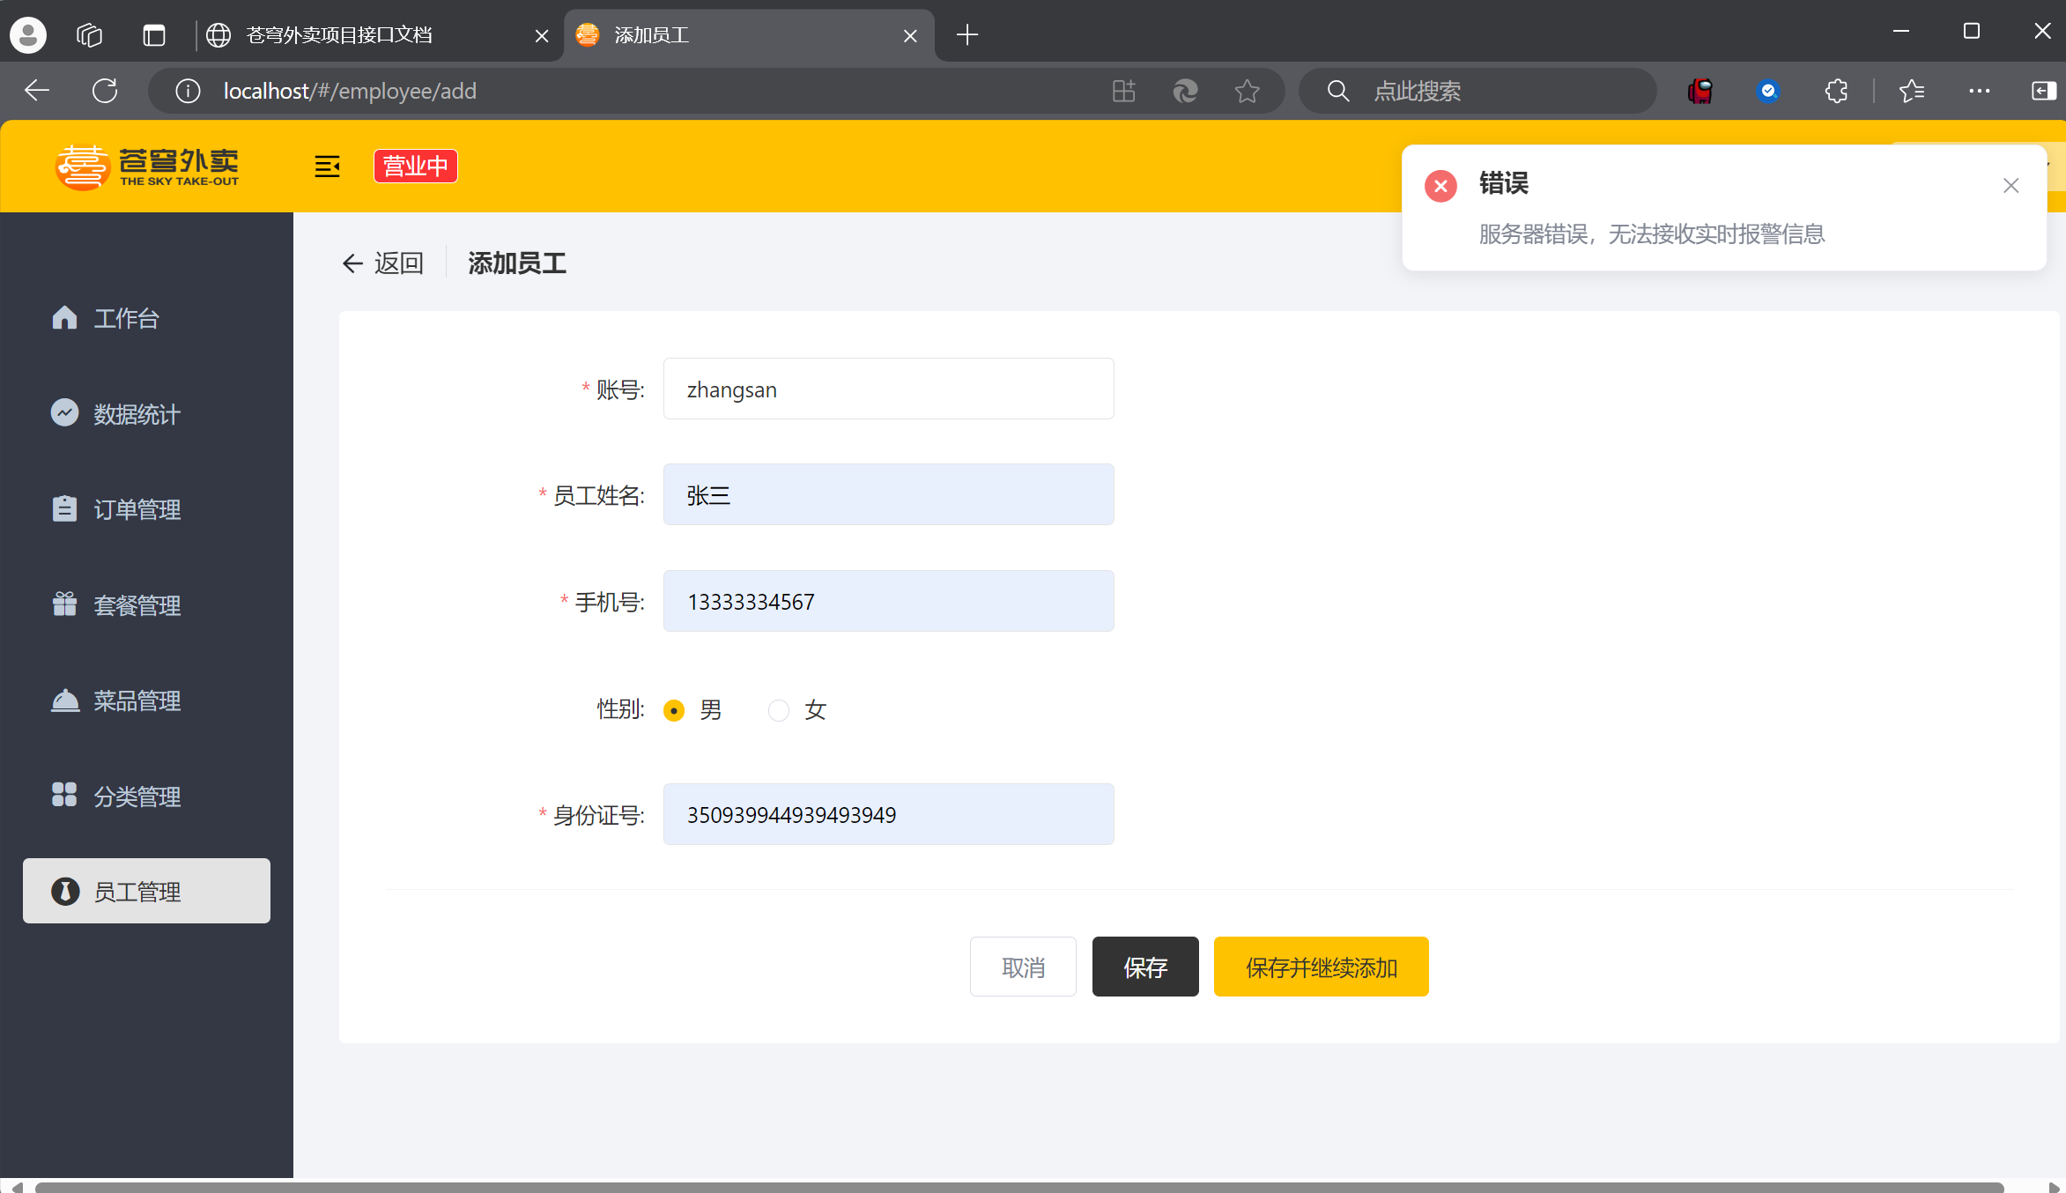Screen dimensions: 2066x1193
Task: Click the 身份证号 ID number field
Action: click(888, 814)
